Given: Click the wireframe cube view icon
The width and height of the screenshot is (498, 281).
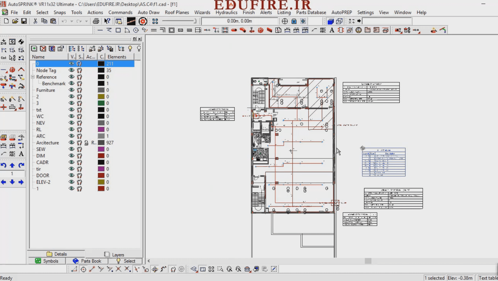Looking at the screenshot, I should tap(339, 21).
